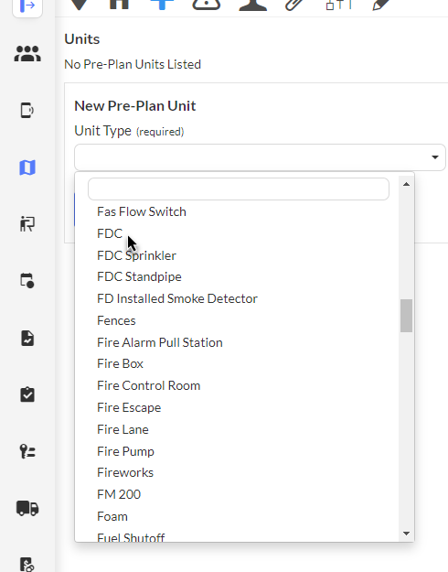
Task: Click the dropdown search input field
Action: [239, 189]
